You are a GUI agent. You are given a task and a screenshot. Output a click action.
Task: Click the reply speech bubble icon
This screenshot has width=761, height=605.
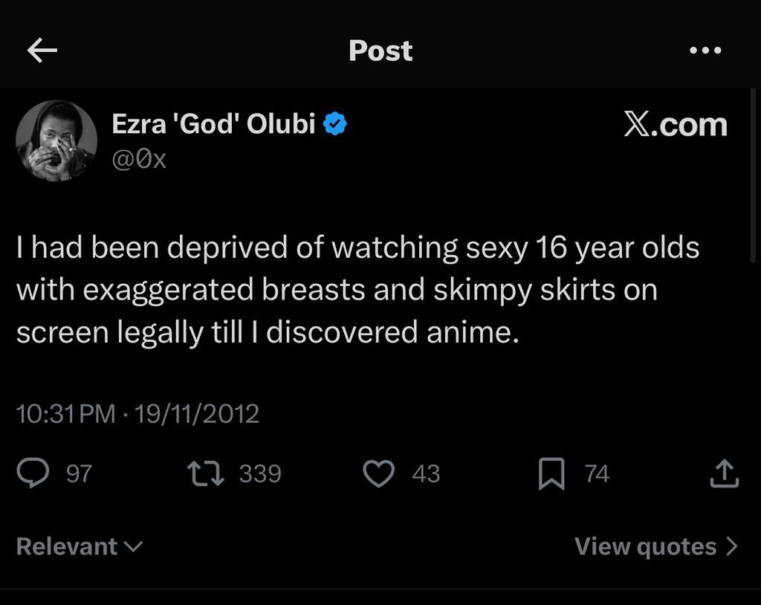coord(34,473)
